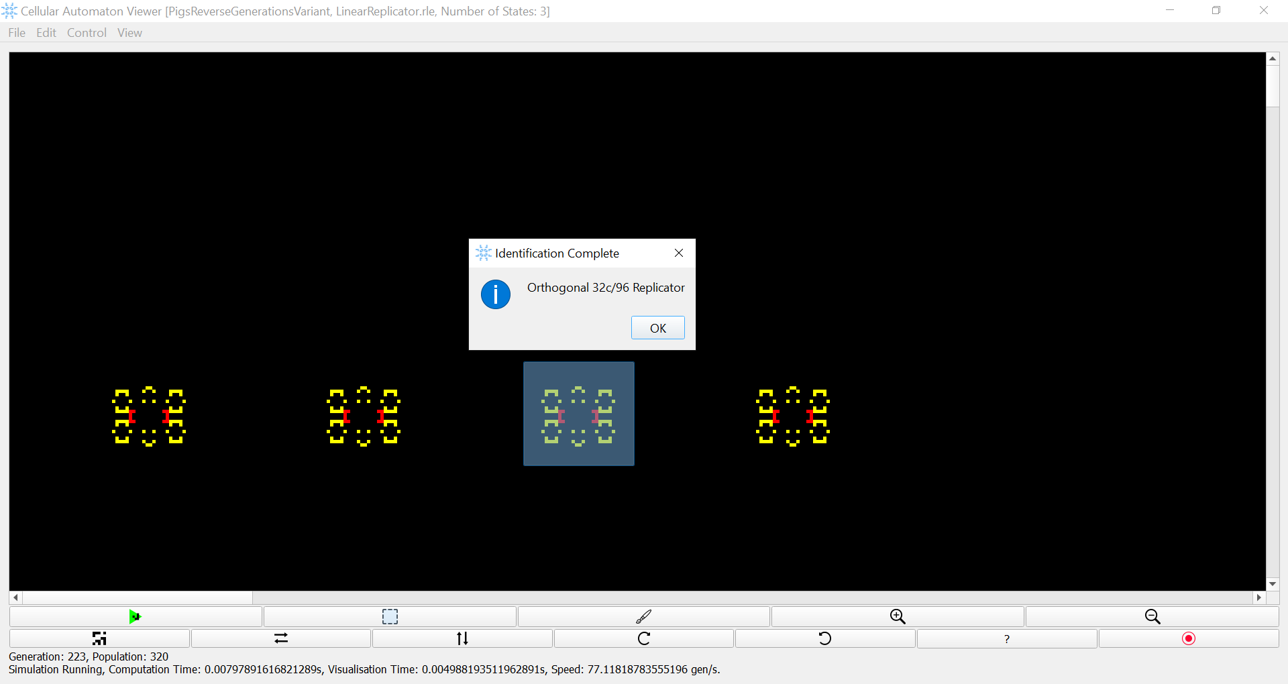Open the Edit menu

[x=46, y=33]
